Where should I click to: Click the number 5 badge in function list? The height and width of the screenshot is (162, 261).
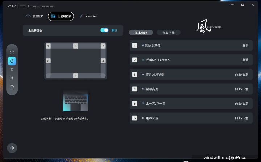coord(135,104)
